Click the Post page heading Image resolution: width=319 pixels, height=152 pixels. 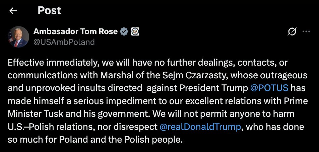coord(49,11)
